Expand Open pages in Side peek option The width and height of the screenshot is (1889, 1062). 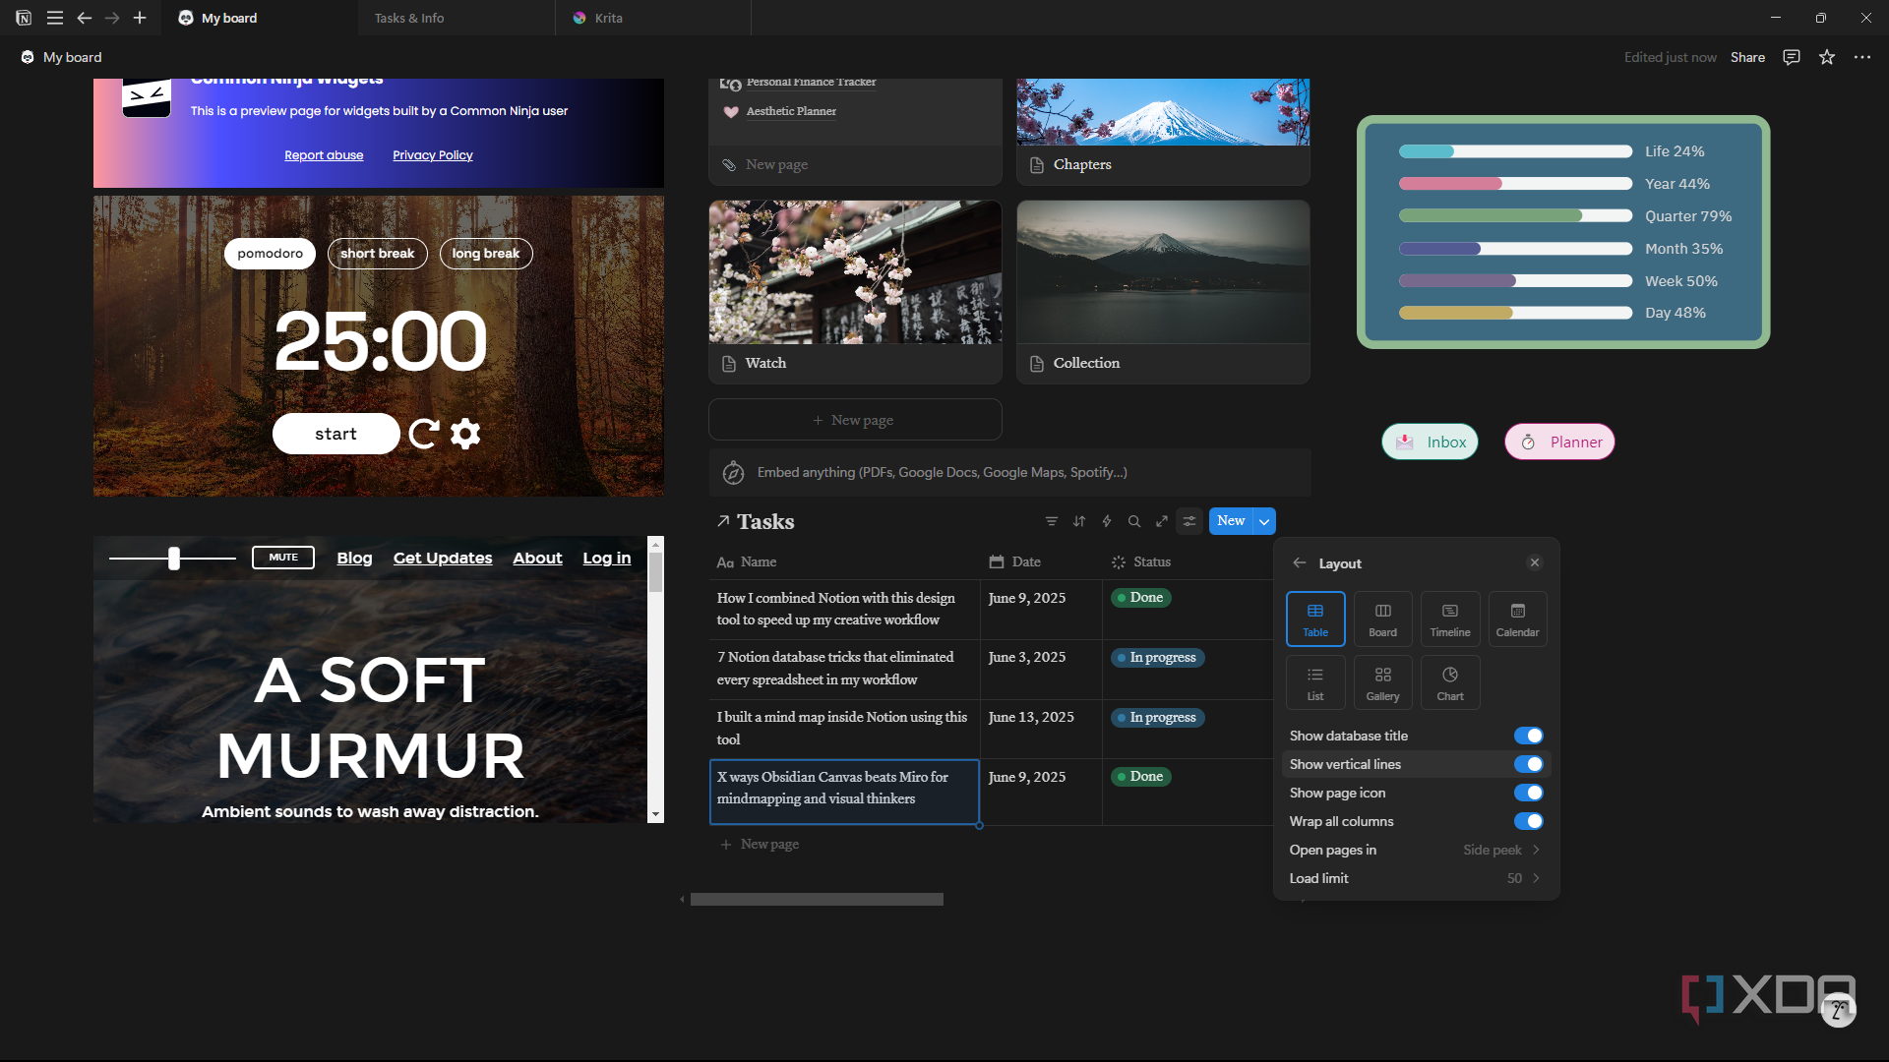1415,850
